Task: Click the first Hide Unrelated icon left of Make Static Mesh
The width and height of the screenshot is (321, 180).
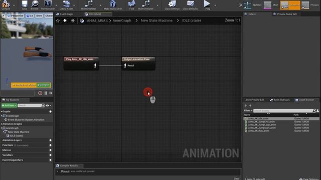Action: pos(89,3)
